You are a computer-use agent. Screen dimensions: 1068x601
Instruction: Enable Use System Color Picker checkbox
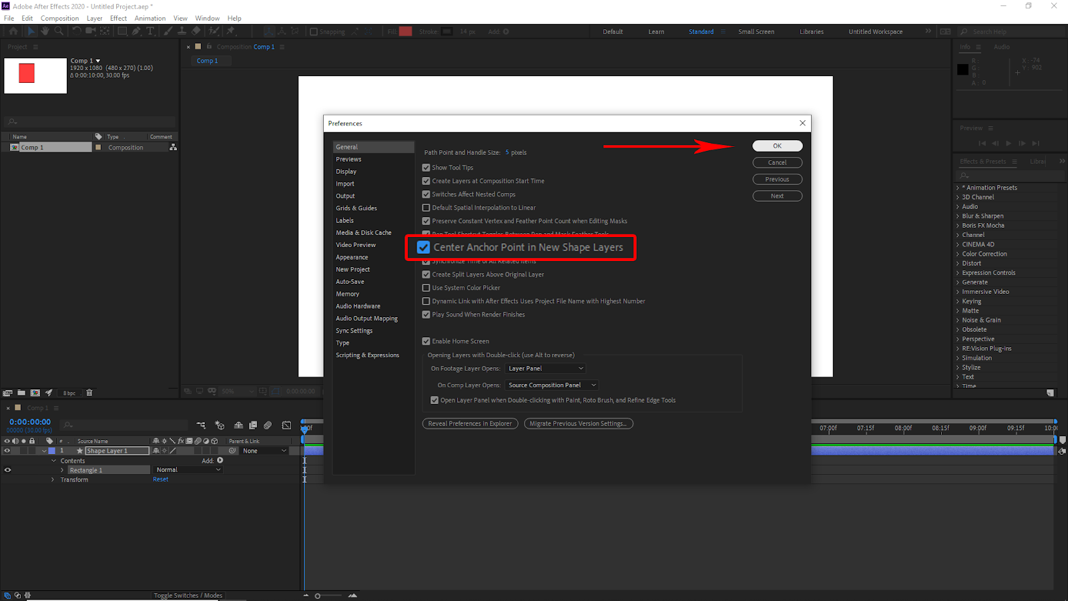click(x=426, y=288)
